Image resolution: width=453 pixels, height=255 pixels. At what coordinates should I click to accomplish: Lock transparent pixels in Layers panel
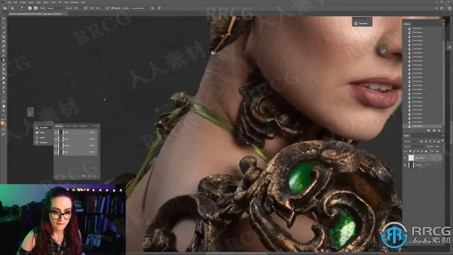[411, 151]
